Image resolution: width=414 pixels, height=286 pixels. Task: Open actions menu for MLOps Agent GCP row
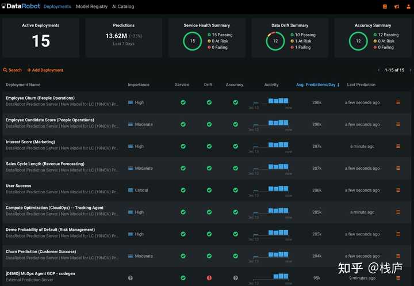click(398, 278)
